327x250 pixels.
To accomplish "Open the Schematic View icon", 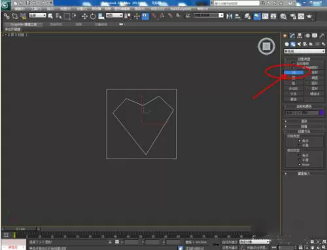I will [273, 16].
